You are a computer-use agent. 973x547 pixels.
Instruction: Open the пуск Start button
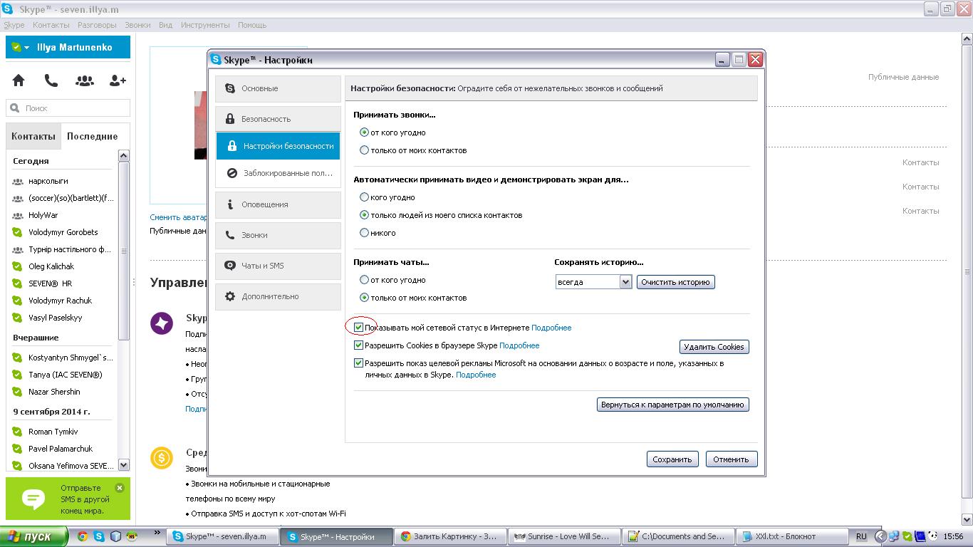click(33, 536)
